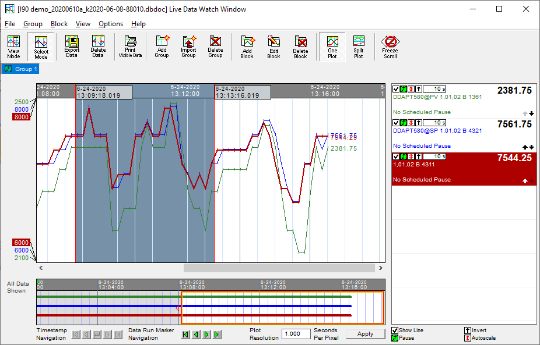
Task: Click the Freeze Scroll icon
Action: (390, 47)
